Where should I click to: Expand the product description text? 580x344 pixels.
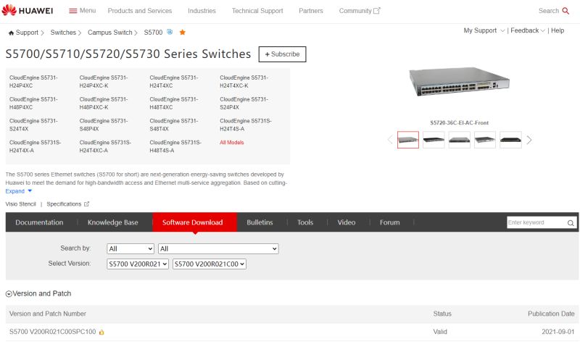[x=19, y=191]
